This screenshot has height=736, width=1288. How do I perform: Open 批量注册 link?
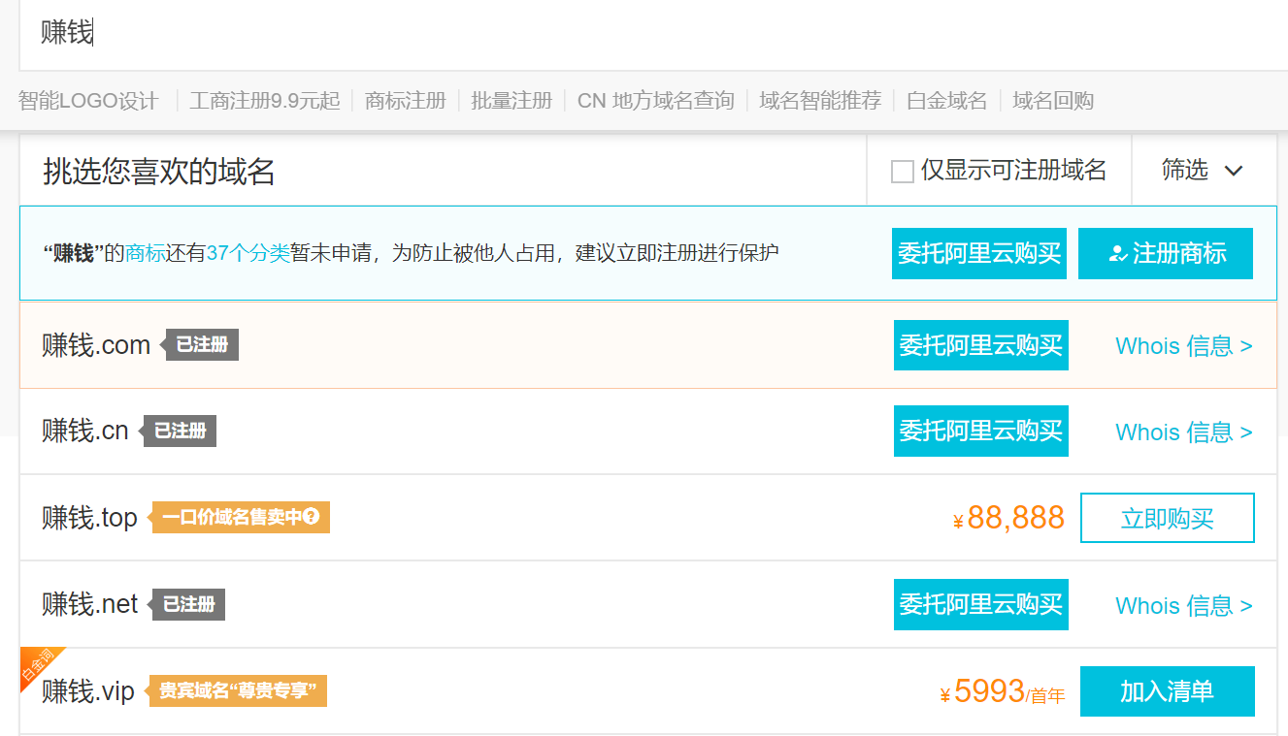[x=512, y=101]
